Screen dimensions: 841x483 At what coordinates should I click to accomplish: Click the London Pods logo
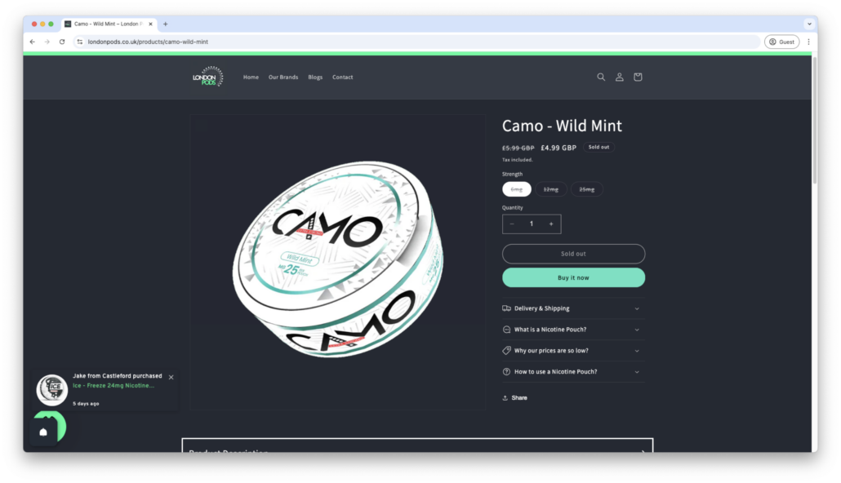tap(208, 77)
